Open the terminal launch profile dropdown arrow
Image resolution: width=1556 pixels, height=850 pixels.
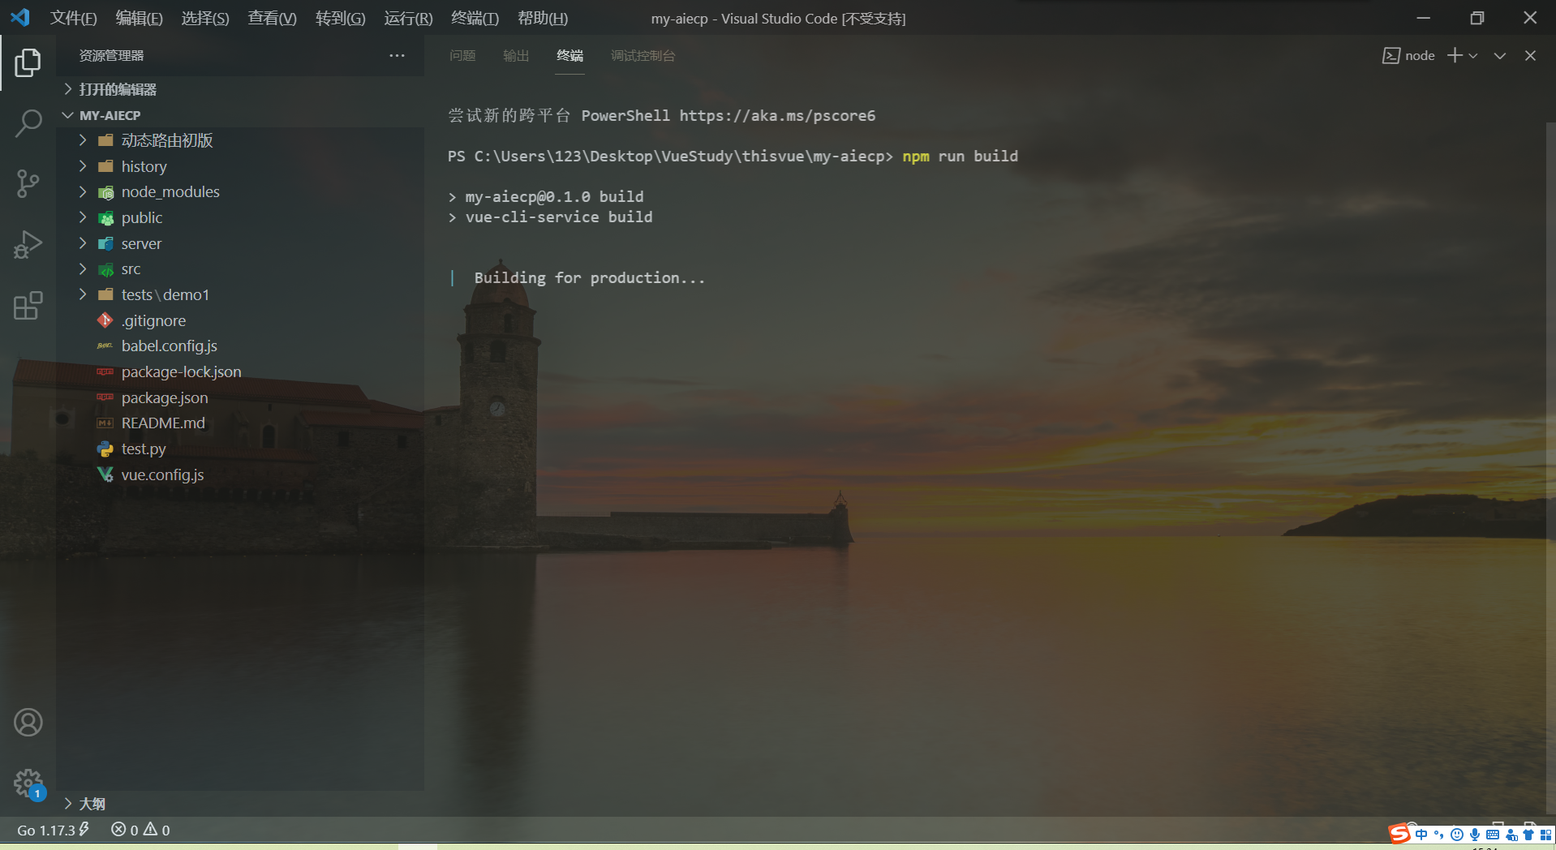click(1473, 55)
